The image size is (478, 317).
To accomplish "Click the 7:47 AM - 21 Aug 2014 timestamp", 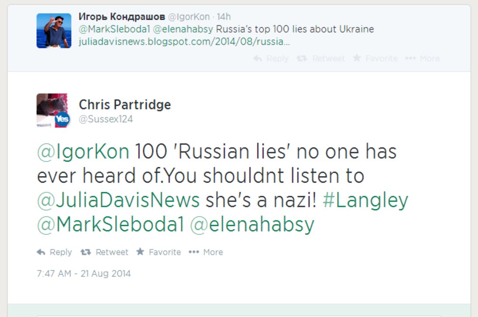I will 84,273.
